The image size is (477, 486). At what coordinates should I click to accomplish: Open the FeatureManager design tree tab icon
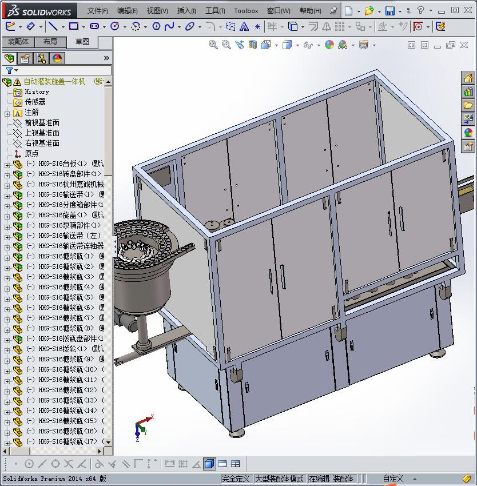(9, 58)
